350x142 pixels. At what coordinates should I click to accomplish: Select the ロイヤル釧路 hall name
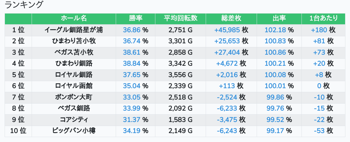[74, 75]
